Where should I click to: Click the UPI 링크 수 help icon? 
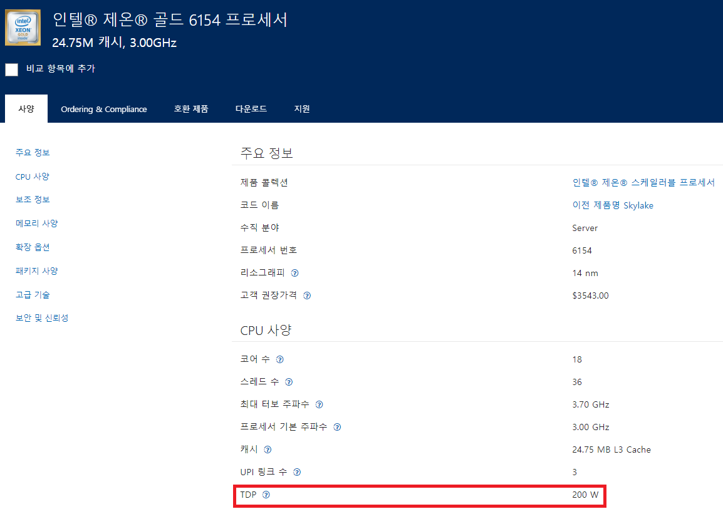[x=297, y=472]
